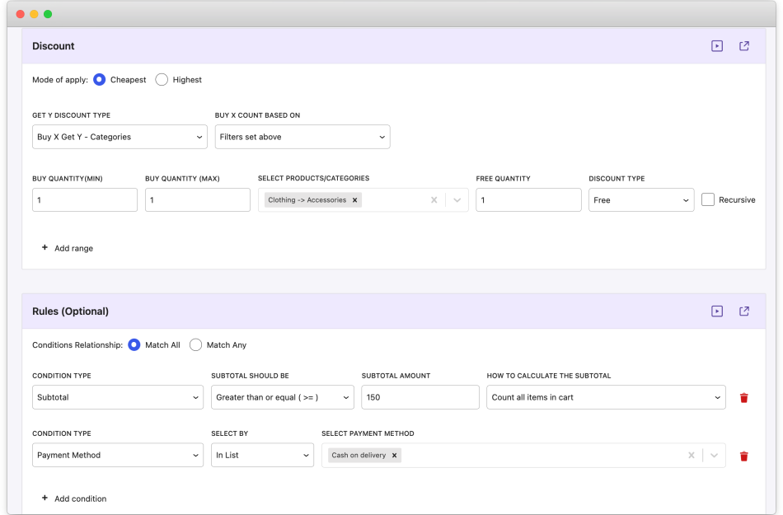
Task: Add a new condition with Add condition
Action: [x=74, y=499]
